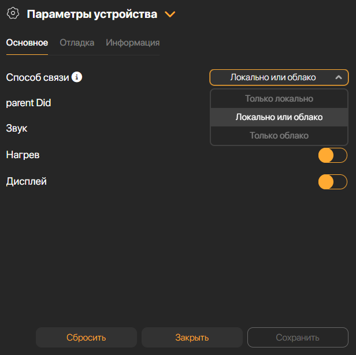This screenshot has height=355, width=356.
Task: Click the Закрыть button
Action: click(x=192, y=338)
